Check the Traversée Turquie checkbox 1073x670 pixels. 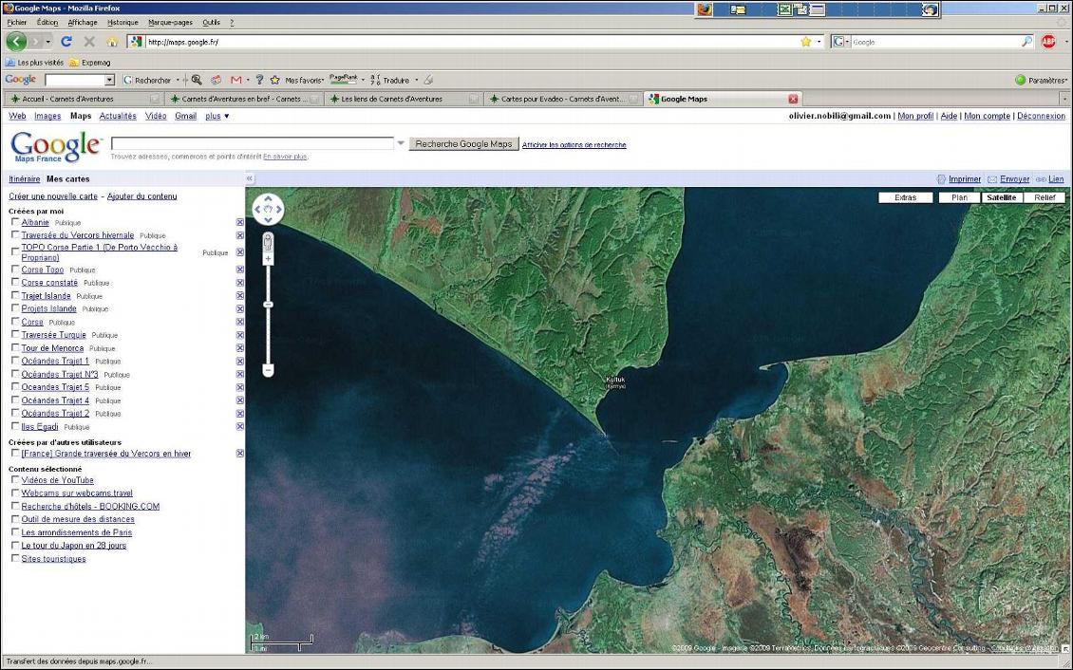pos(15,335)
